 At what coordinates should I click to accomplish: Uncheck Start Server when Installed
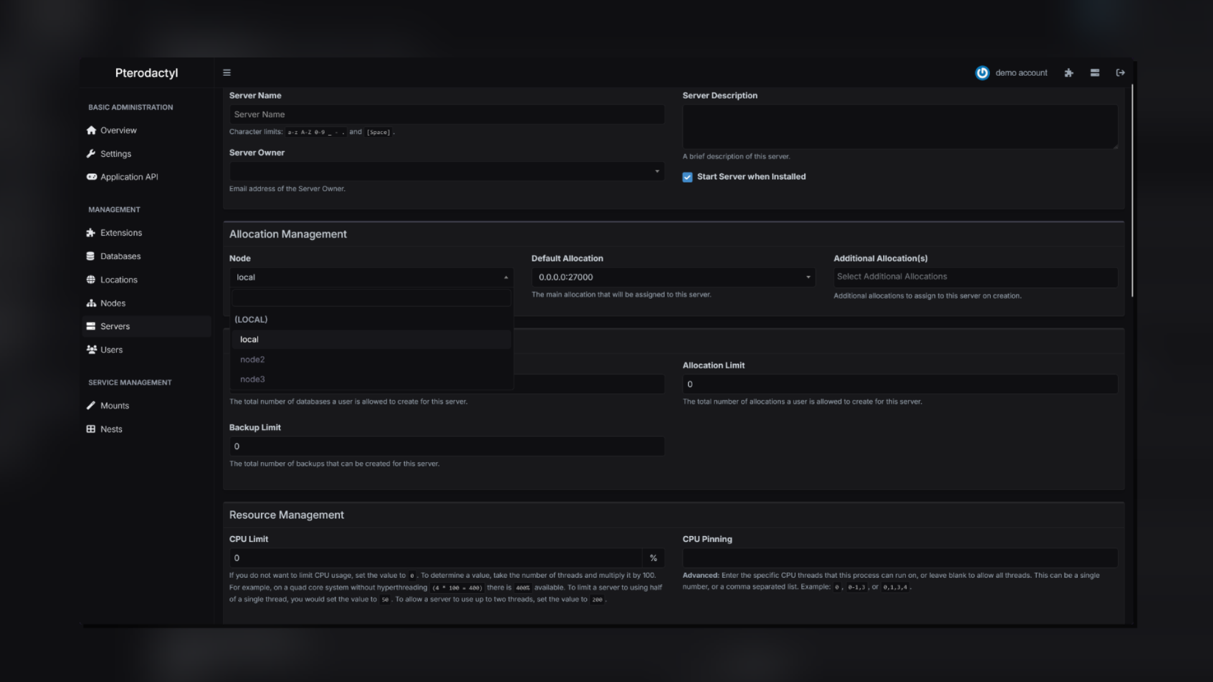(x=687, y=177)
